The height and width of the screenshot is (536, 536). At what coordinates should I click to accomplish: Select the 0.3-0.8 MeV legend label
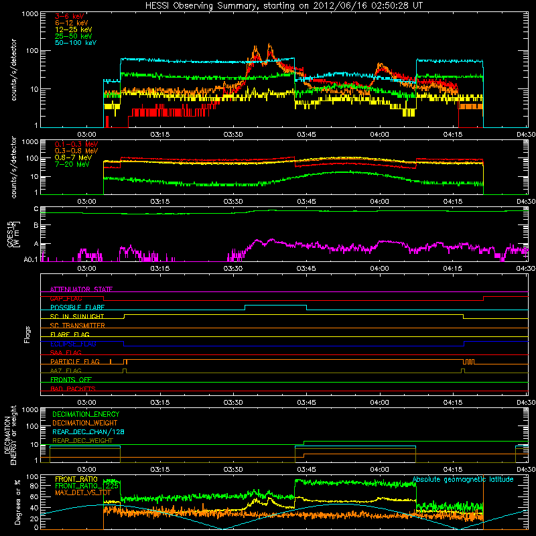(x=76, y=151)
